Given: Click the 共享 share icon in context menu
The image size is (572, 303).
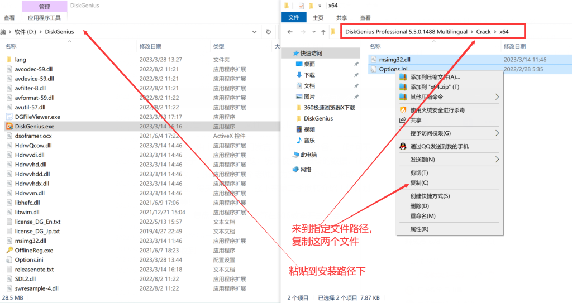Looking at the screenshot, I should tap(403, 120).
